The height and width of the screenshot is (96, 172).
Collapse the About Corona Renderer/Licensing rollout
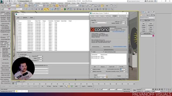(x=109, y=27)
